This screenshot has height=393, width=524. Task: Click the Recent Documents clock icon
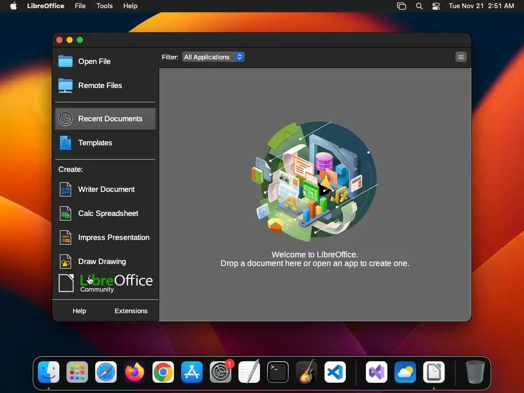coord(65,119)
